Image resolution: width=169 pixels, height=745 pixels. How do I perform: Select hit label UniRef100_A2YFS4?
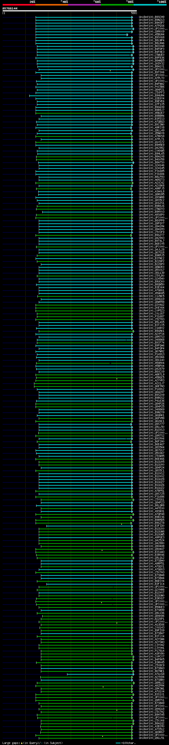click(x=152, y=334)
